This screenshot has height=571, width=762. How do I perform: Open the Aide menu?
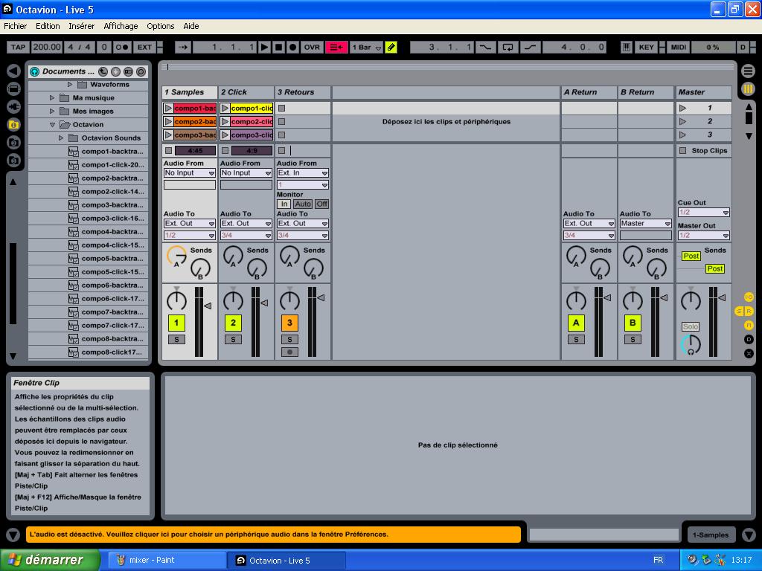191,26
